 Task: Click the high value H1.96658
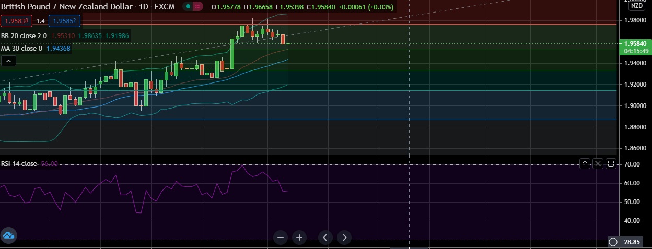tap(259, 7)
